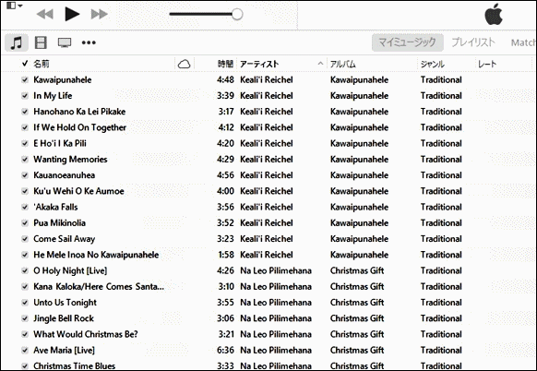537x371 pixels.
Task: Click Na Leo Pilimehana in Jingle Bell Rock row
Action: pos(276,318)
